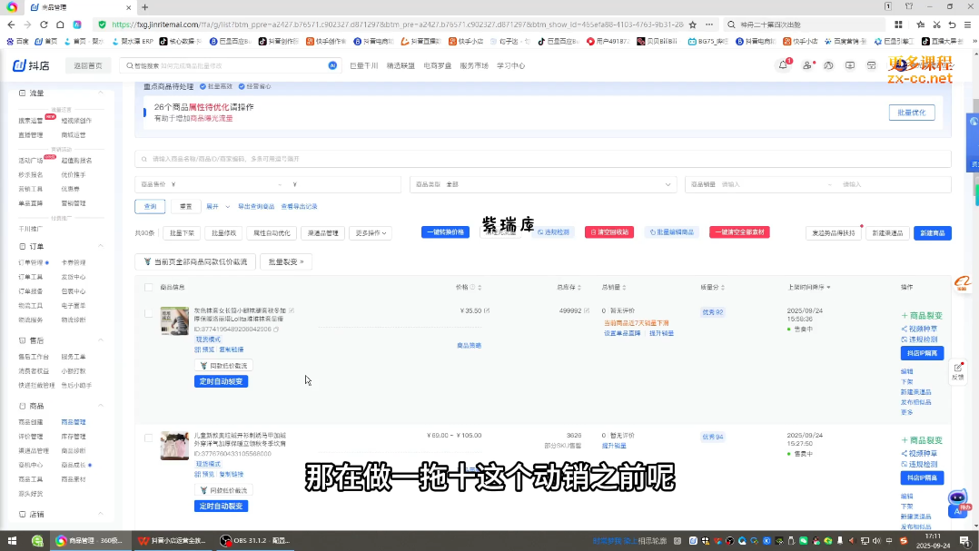Screen dimensions: 979x551
Task: Toggle the select-all checkbox in table header
Action: coord(149,287)
